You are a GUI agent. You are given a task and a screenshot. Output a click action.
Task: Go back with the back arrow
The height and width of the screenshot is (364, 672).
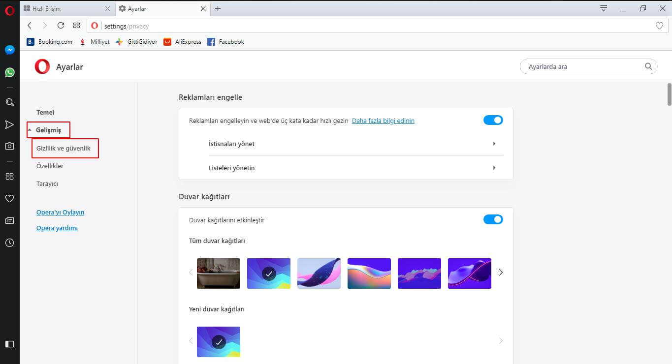coord(30,26)
